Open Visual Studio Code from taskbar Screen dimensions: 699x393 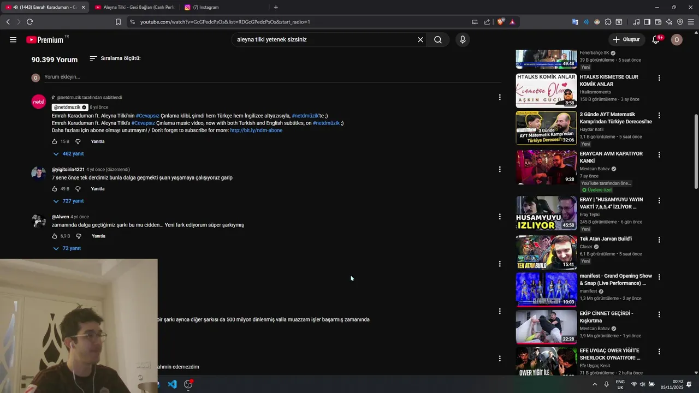pos(172,384)
